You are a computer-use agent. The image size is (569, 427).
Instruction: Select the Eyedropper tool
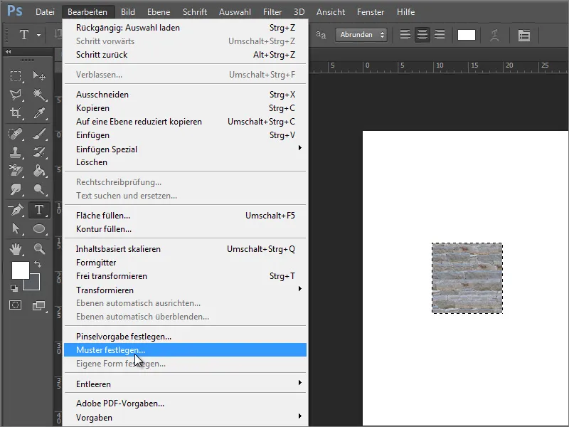click(39, 113)
